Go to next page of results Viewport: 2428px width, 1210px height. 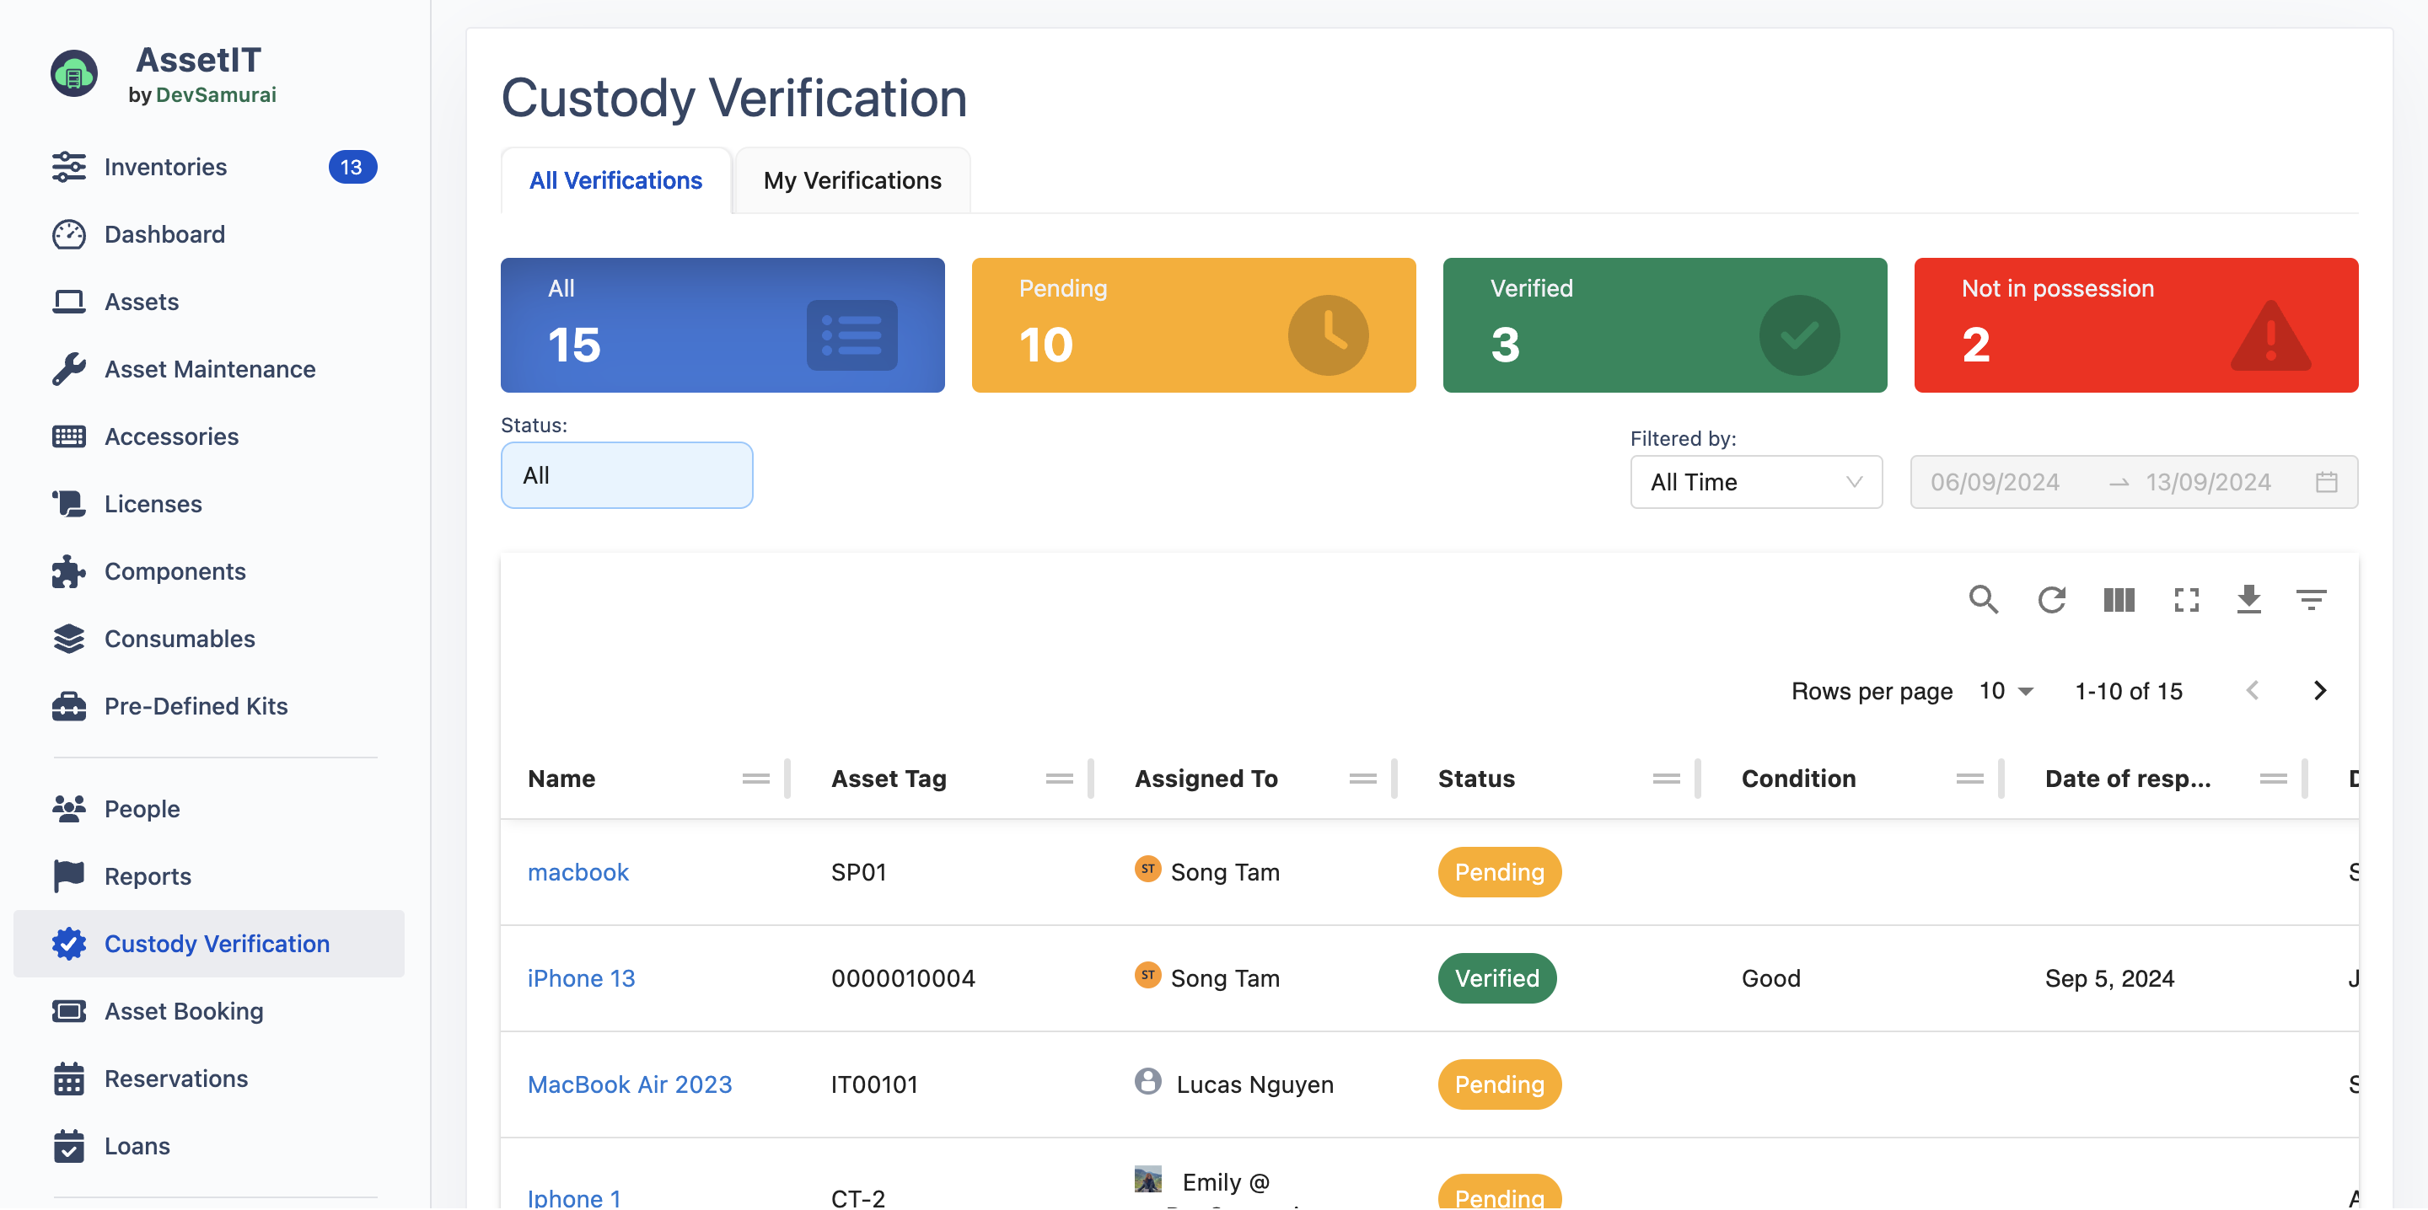tap(2319, 691)
